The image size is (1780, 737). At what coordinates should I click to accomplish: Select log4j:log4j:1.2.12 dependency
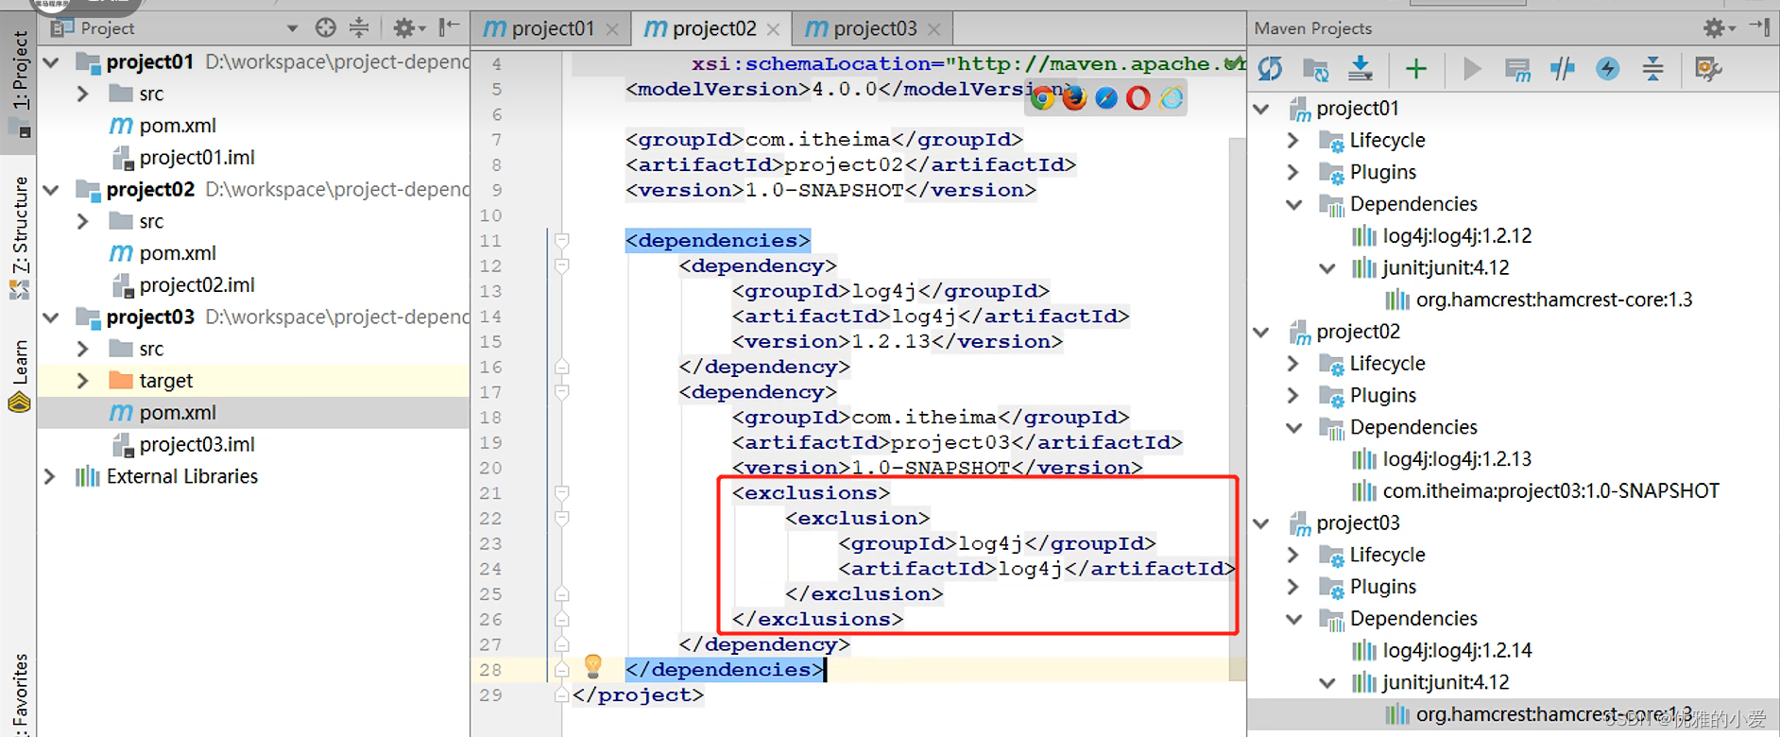(1458, 236)
